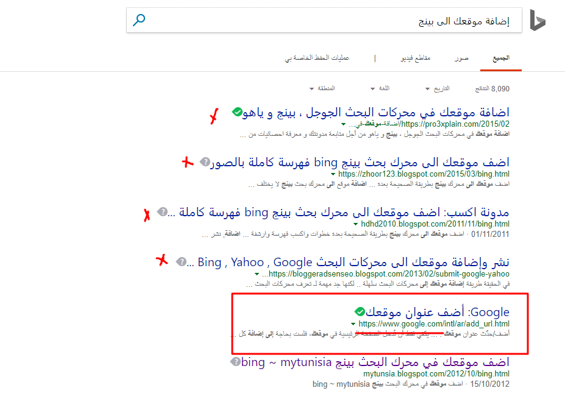Open the عمليات الحفظ الخاصة بي tab
Image resolution: width=565 pixels, height=402 pixels.
(316, 58)
